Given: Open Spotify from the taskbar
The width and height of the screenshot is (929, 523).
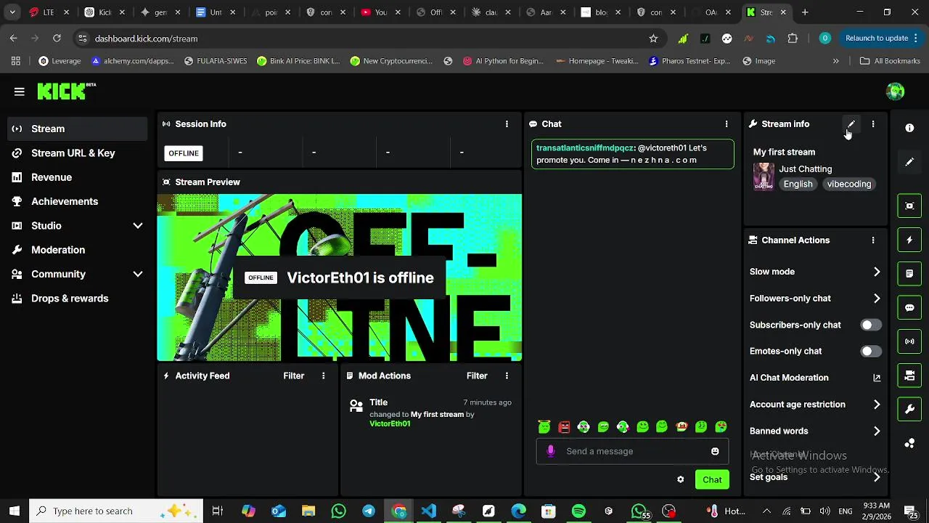Looking at the screenshot, I should (x=578, y=511).
